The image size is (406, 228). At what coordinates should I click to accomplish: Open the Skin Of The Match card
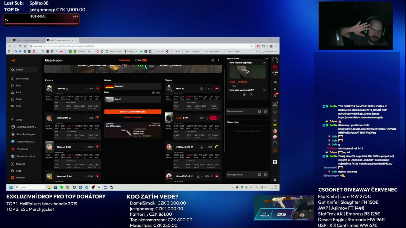coord(133,130)
